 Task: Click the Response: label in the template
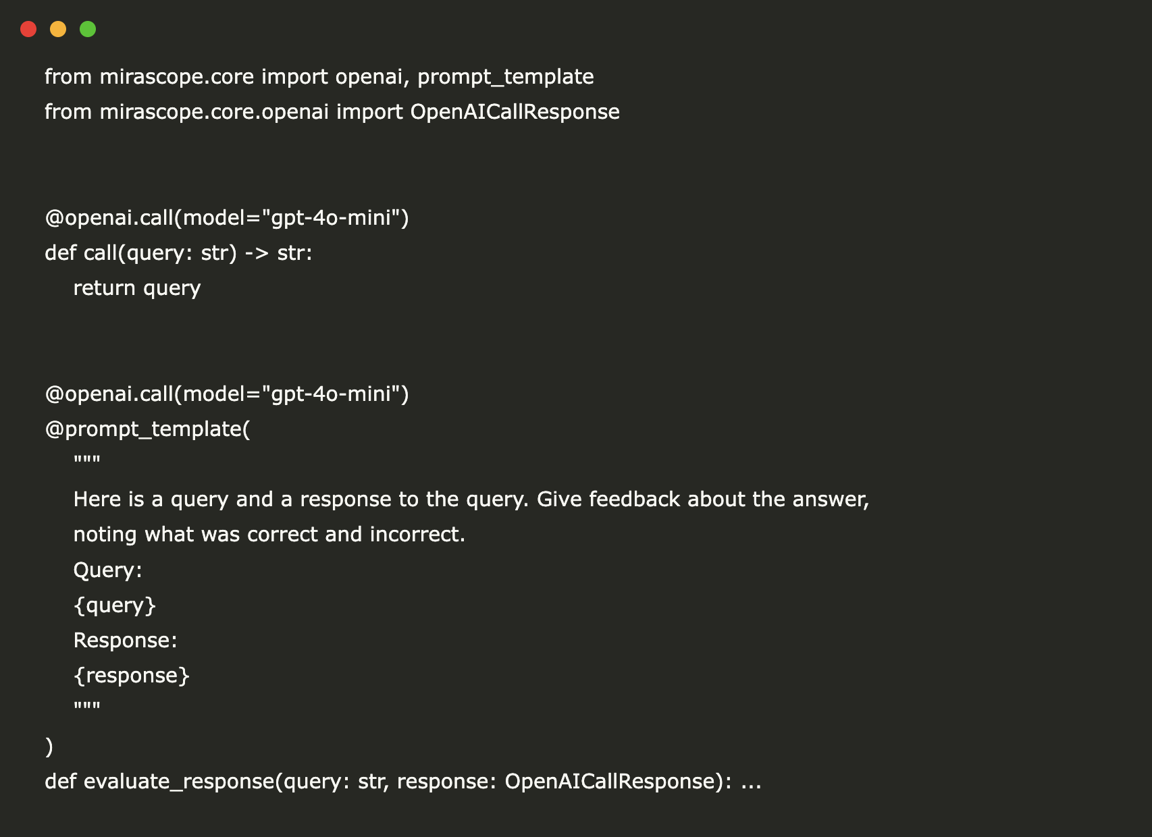125,641
